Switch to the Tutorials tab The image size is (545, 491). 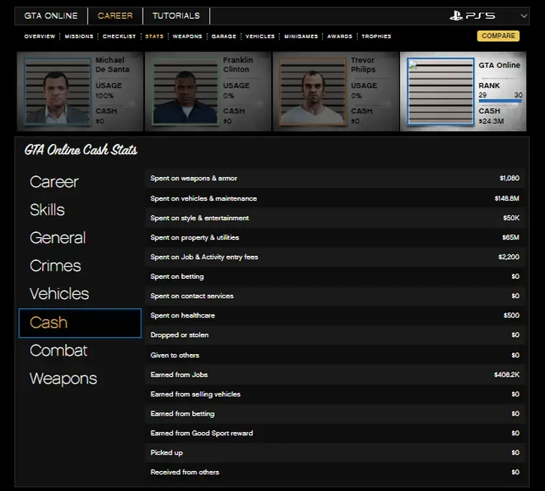(x=176, y=16)
